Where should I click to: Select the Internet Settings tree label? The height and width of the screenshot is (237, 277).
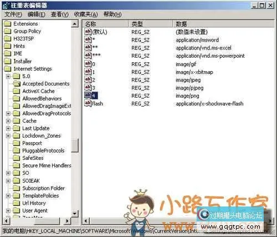tap(33, 69)
